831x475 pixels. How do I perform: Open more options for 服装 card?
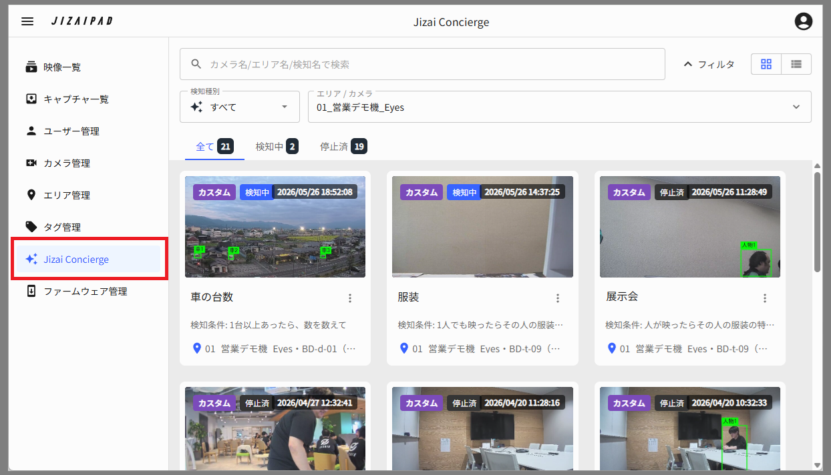click(x=558, y=298)
